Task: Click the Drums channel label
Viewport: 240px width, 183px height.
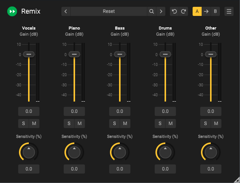Action: point(165,28)
